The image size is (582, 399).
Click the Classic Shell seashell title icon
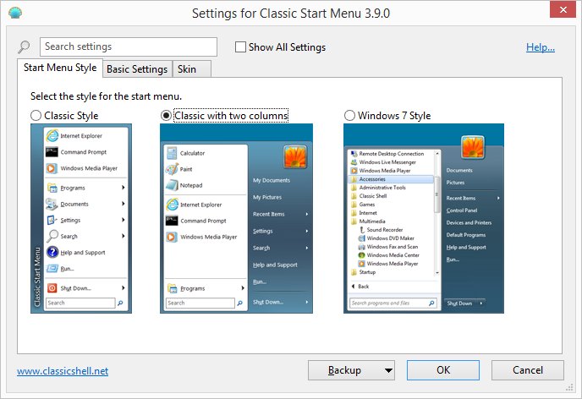[x=14, y=14]
